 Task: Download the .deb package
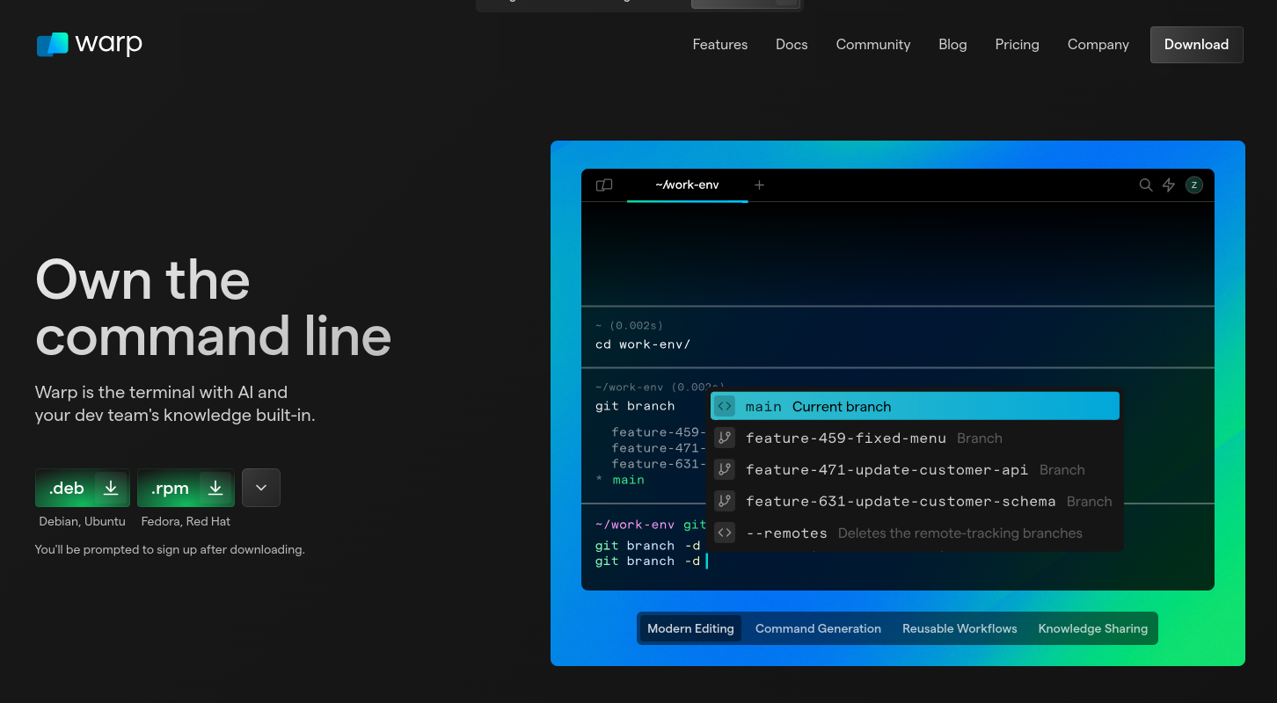(x=83, y=488)
